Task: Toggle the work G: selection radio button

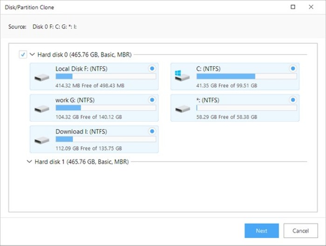Action: click(x=152, y=100)
